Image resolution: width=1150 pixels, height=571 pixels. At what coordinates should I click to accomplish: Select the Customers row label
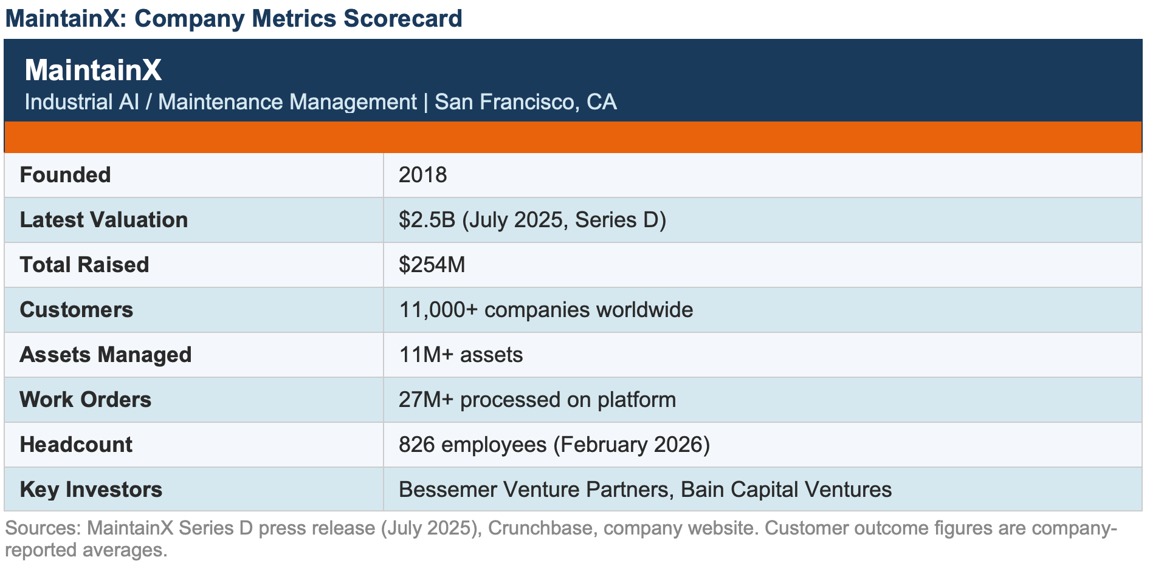[x=76, y=310]
